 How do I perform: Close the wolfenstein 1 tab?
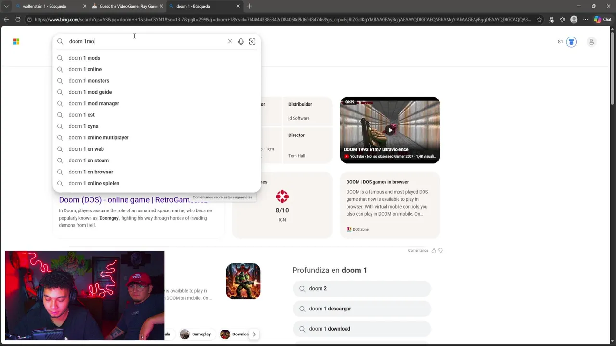click(x=85, y=6)
